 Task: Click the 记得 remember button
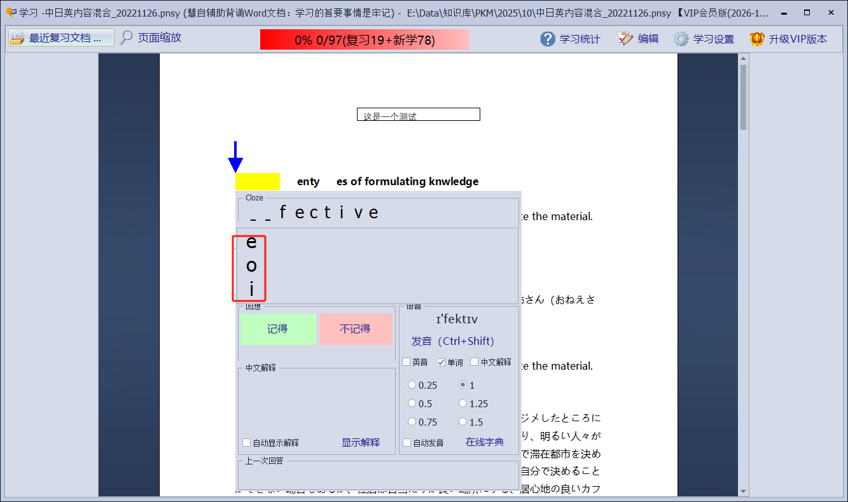coord(278,329)
